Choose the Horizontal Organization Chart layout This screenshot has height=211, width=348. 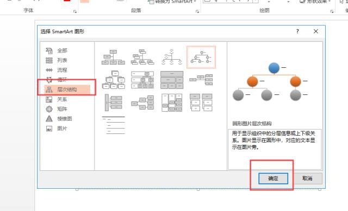pyautogui.click(x=201, y=80)
